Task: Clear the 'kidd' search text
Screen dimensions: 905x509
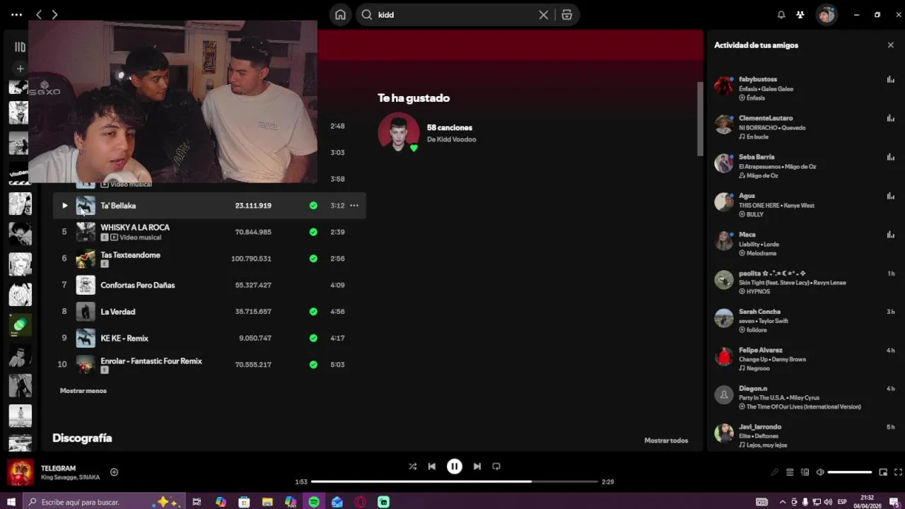Action: (543, 15)
